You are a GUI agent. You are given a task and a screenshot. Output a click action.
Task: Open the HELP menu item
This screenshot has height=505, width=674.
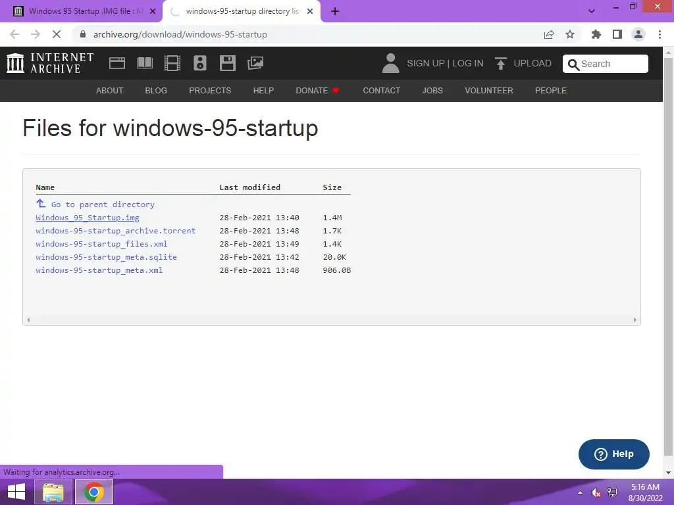pos(263,91)
